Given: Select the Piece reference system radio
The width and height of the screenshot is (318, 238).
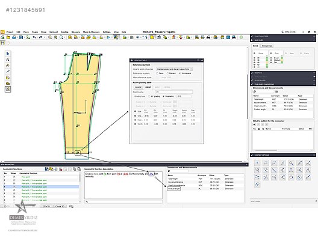Looking at the screenshot, I should pos(157,73).
